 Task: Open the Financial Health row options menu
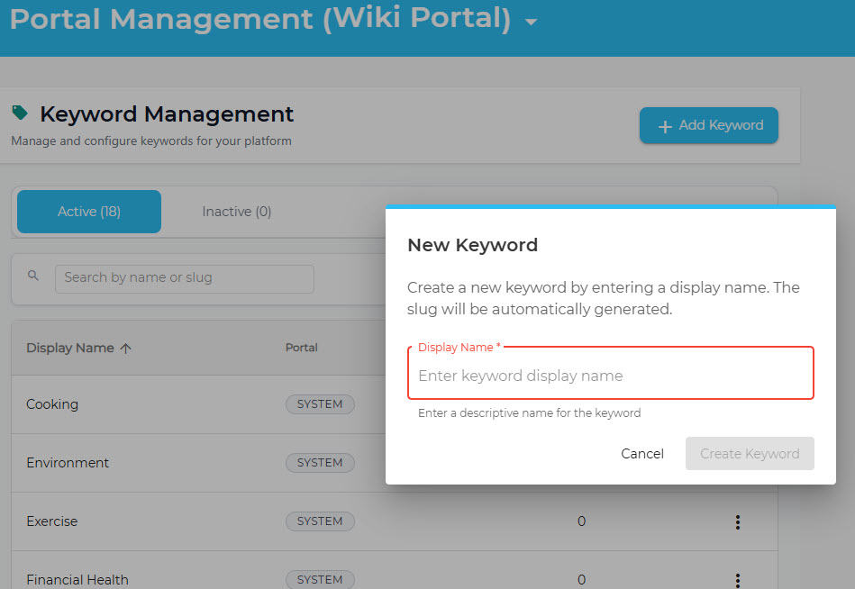click(738, 580)
